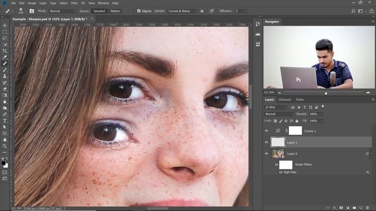Hide the Curves 1 layer
Screen dimensions: 376x211
[266, 131]
